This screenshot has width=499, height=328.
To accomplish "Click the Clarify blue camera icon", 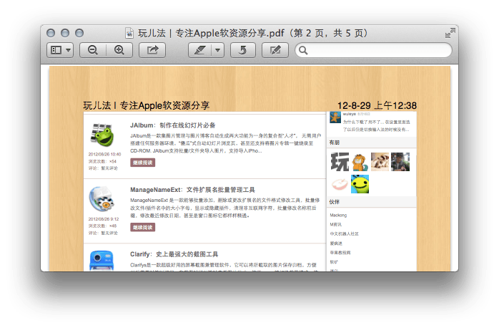I will coord(102,261).
